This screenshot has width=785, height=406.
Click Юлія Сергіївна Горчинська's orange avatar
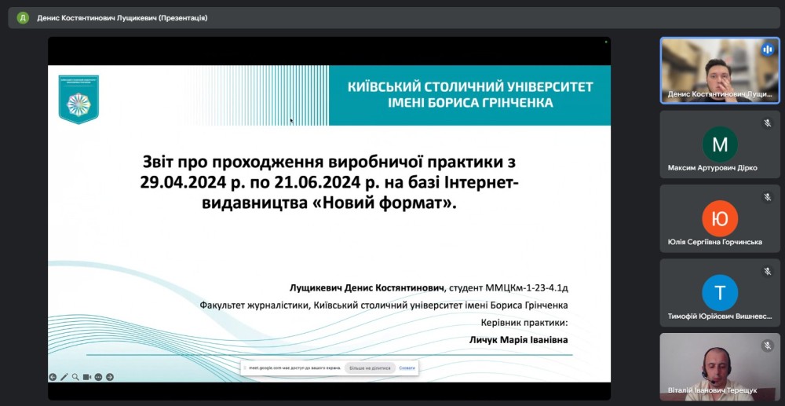[719, 219]
